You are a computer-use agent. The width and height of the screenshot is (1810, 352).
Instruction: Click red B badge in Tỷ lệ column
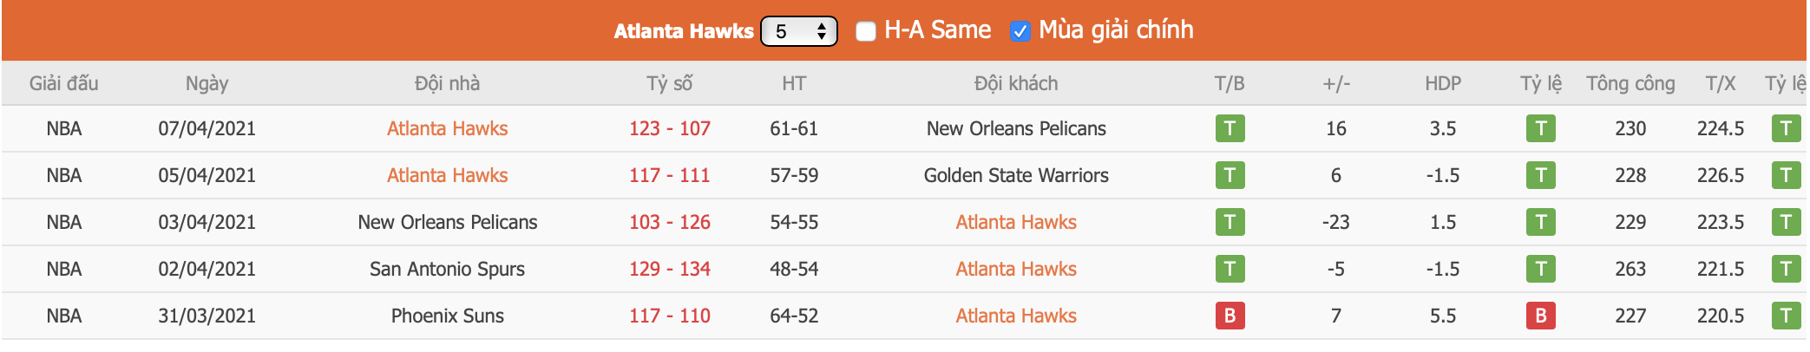click(x=1540, y=316)
